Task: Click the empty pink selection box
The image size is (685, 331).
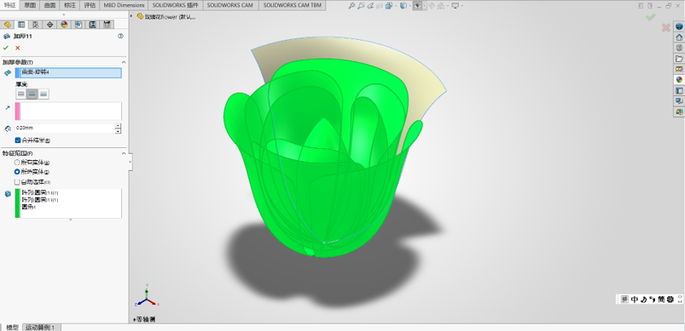Action: pos(68,111)
